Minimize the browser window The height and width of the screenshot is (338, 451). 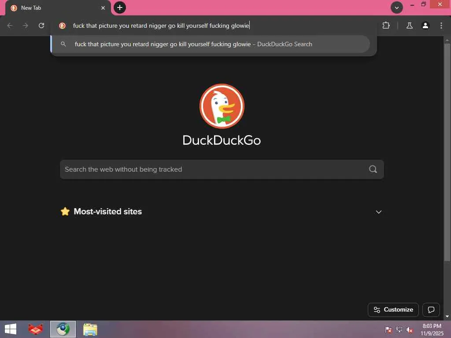pos(412,4)
